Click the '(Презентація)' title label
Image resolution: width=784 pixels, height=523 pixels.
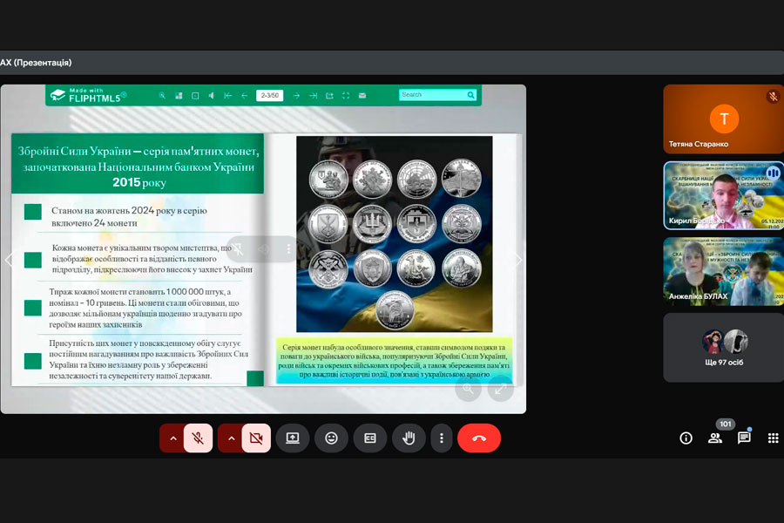pos(43,63)
